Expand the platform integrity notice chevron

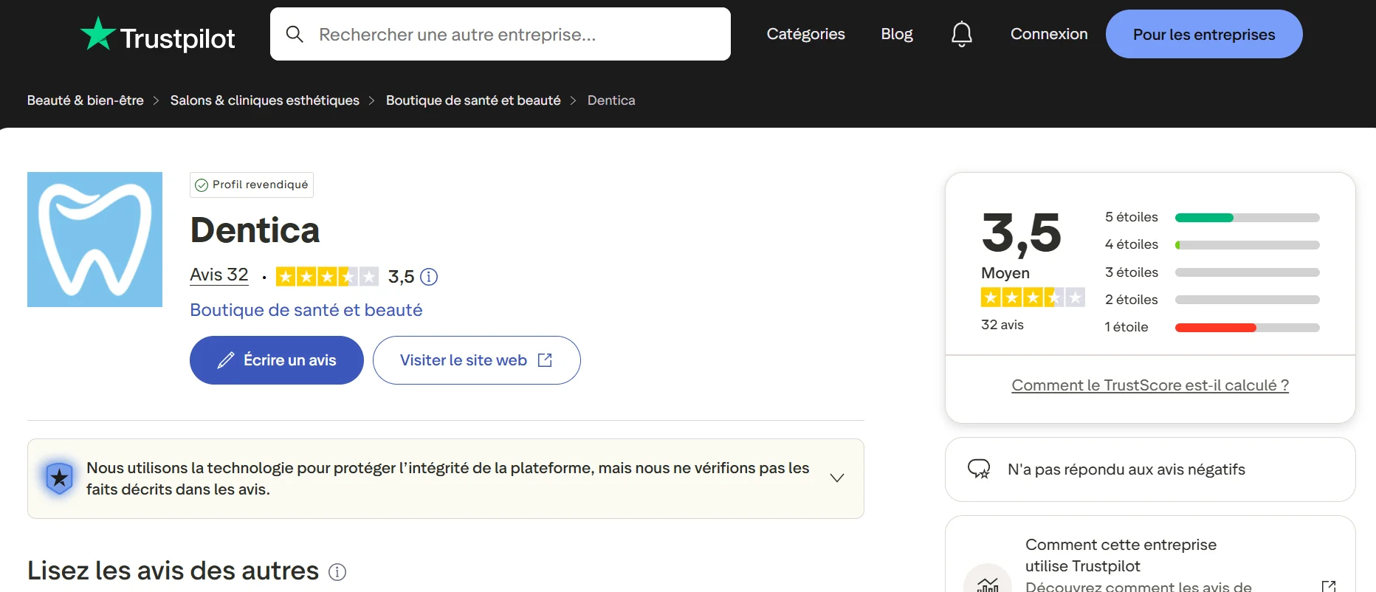(836, 478)
